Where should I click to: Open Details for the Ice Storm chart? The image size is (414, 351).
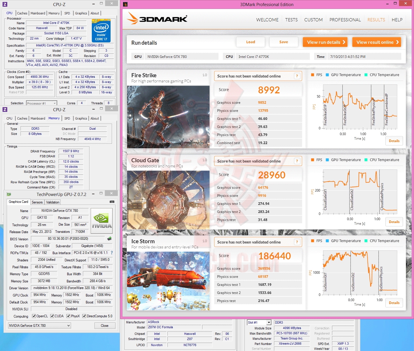[x=394, y=303]
